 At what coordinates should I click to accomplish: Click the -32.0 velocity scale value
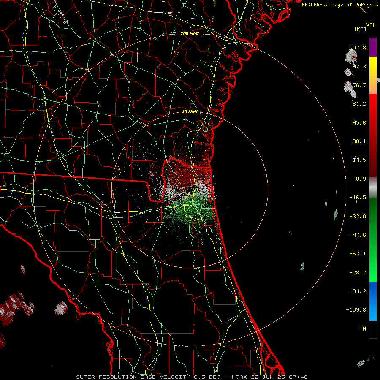358,217
